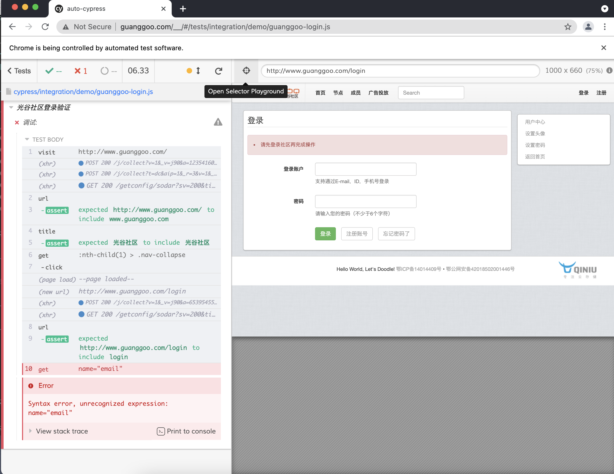Focus the 登录账户 input field
614x474 pixels.
click(365, 169)
